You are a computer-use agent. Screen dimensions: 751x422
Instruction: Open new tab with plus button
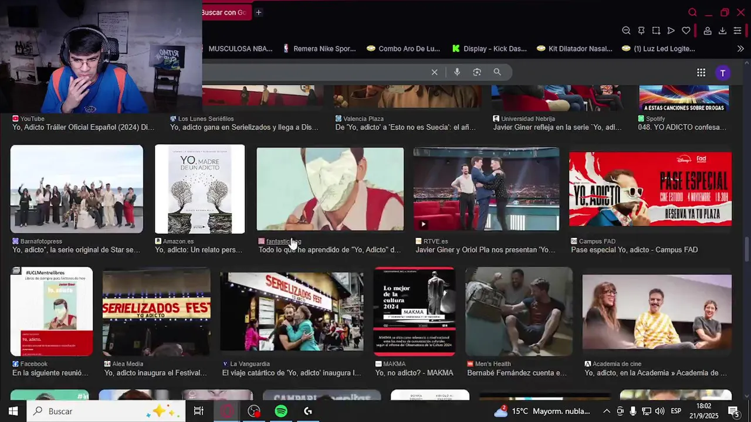pyautogui.click(x=258, y=12)
